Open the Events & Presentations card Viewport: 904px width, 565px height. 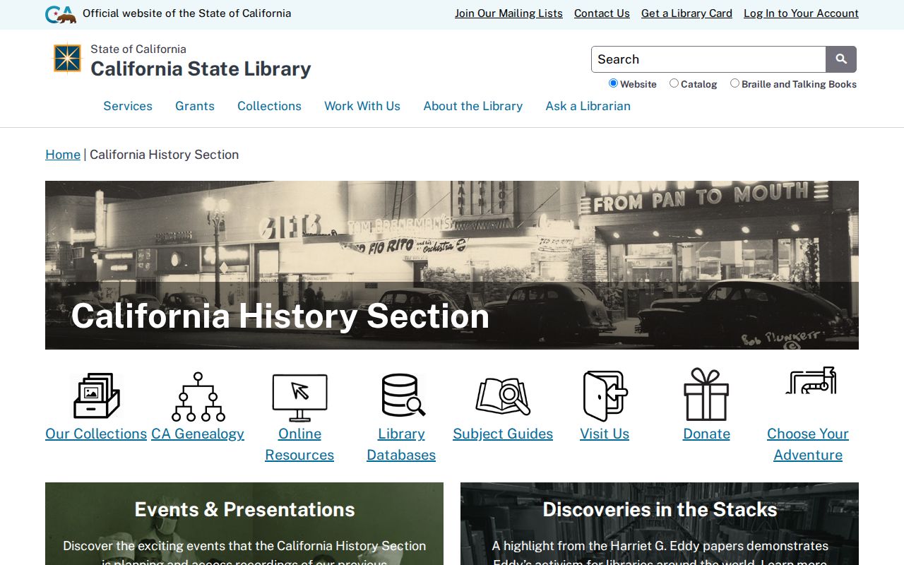(x=244, y=523)
